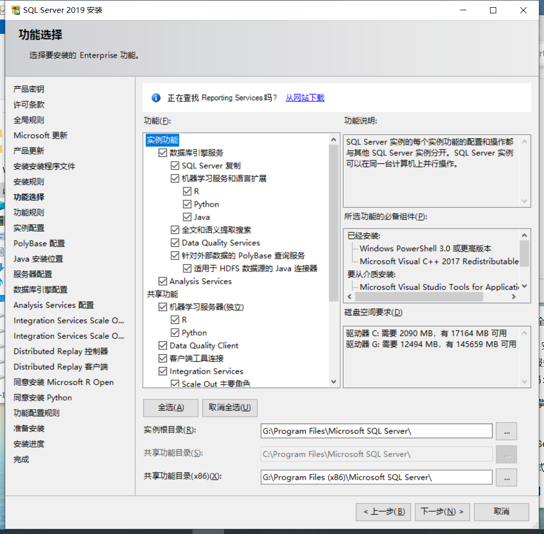544x534 pixels.
Task: Open the 从网站下载 link
Action: 305,98
